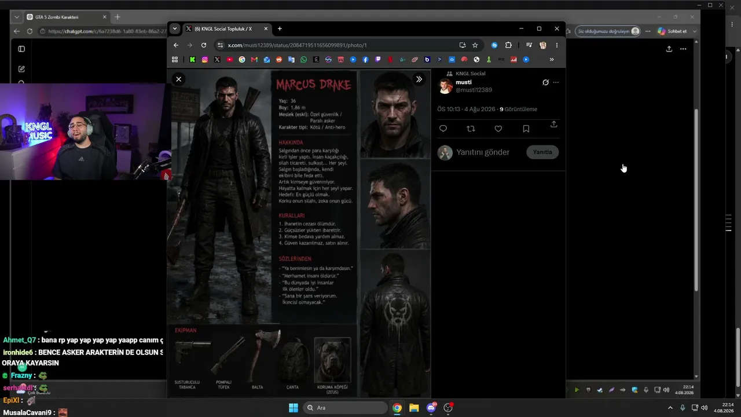Open File Explorer from the taskbar
The width and height of the screenshot is (741, 417).
tap(414, 408)
